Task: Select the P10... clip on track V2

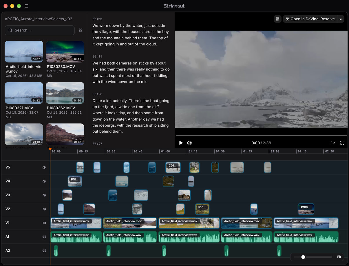Action: click(202, 209)
